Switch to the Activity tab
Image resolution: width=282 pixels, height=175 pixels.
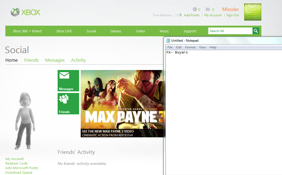tap(78, 60)
